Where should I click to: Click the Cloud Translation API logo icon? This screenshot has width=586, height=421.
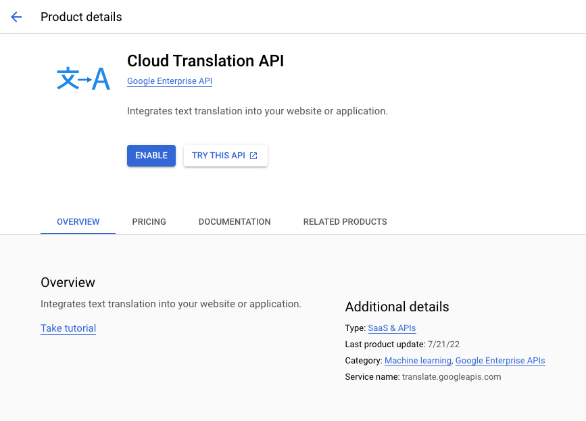pyautogui.click(x=83, y=79)
